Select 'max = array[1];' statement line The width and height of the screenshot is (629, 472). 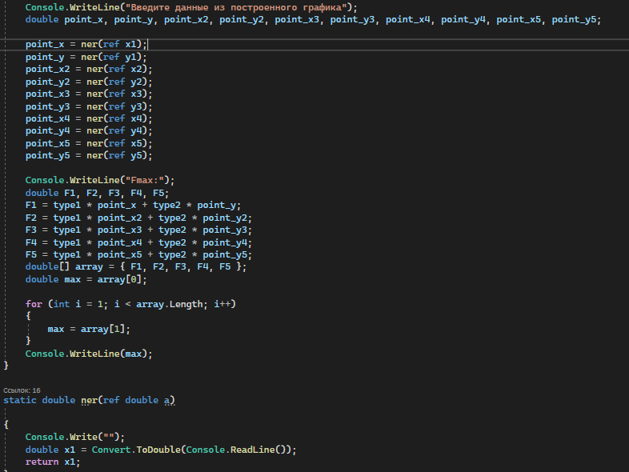89,330
